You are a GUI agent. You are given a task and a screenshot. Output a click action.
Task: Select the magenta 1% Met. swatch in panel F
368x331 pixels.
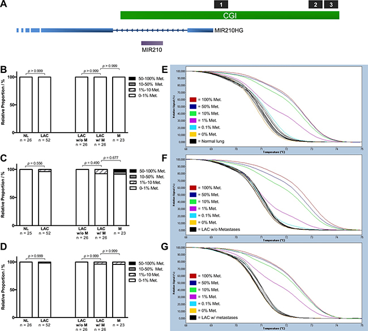194,207
